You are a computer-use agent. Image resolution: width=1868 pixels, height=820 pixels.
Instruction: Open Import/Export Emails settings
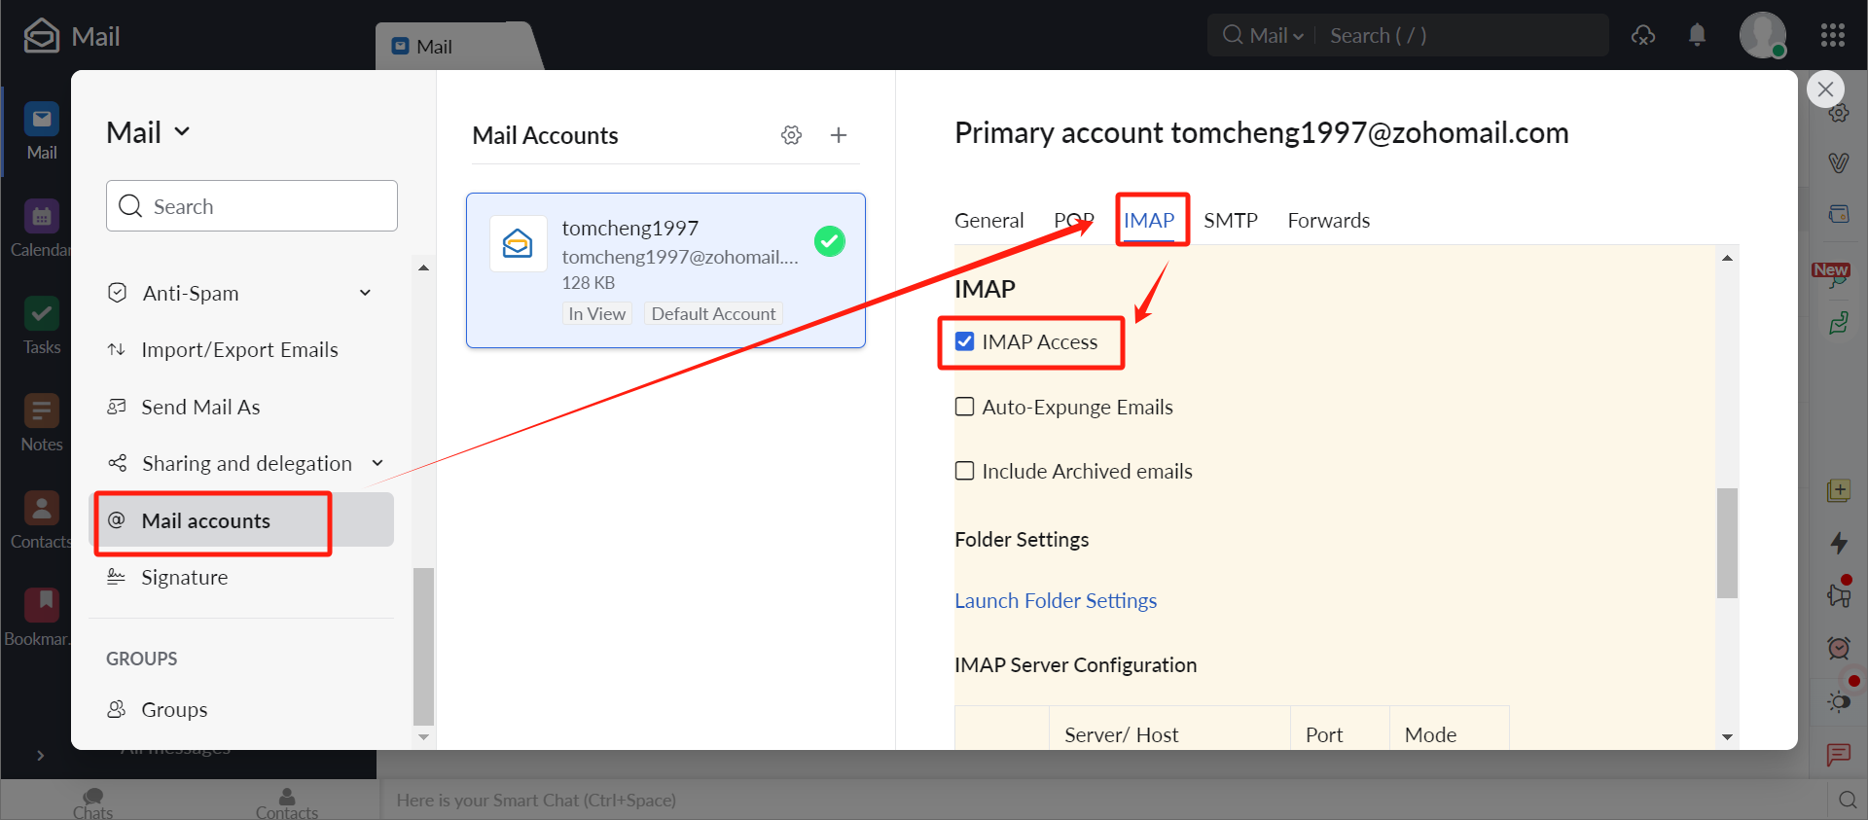point(239,349)
